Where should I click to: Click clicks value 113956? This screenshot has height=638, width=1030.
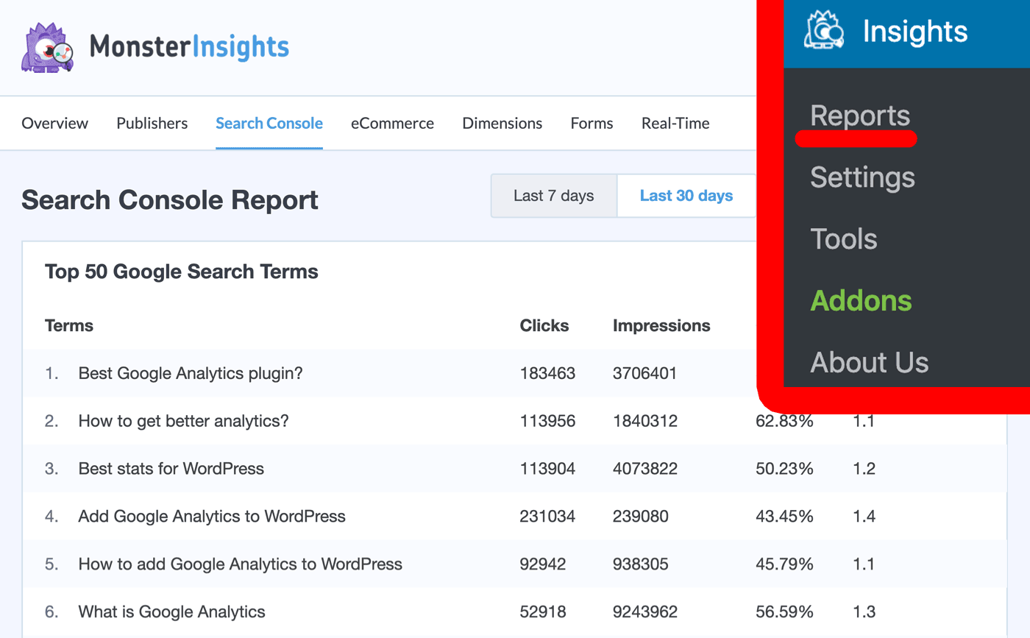547,421
